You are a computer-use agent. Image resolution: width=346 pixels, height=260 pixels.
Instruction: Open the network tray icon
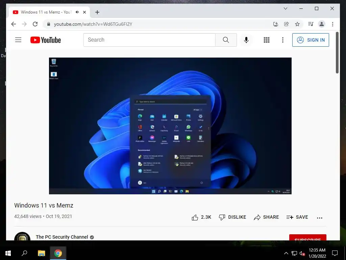294,253
